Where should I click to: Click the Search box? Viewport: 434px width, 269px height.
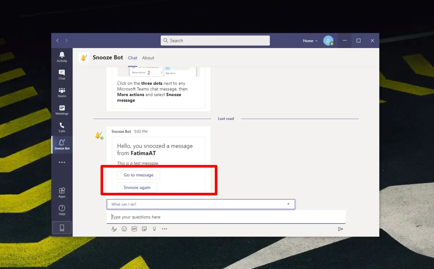click(215, 40)
